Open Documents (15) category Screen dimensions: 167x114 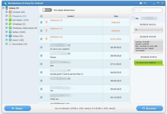(20, 44)
